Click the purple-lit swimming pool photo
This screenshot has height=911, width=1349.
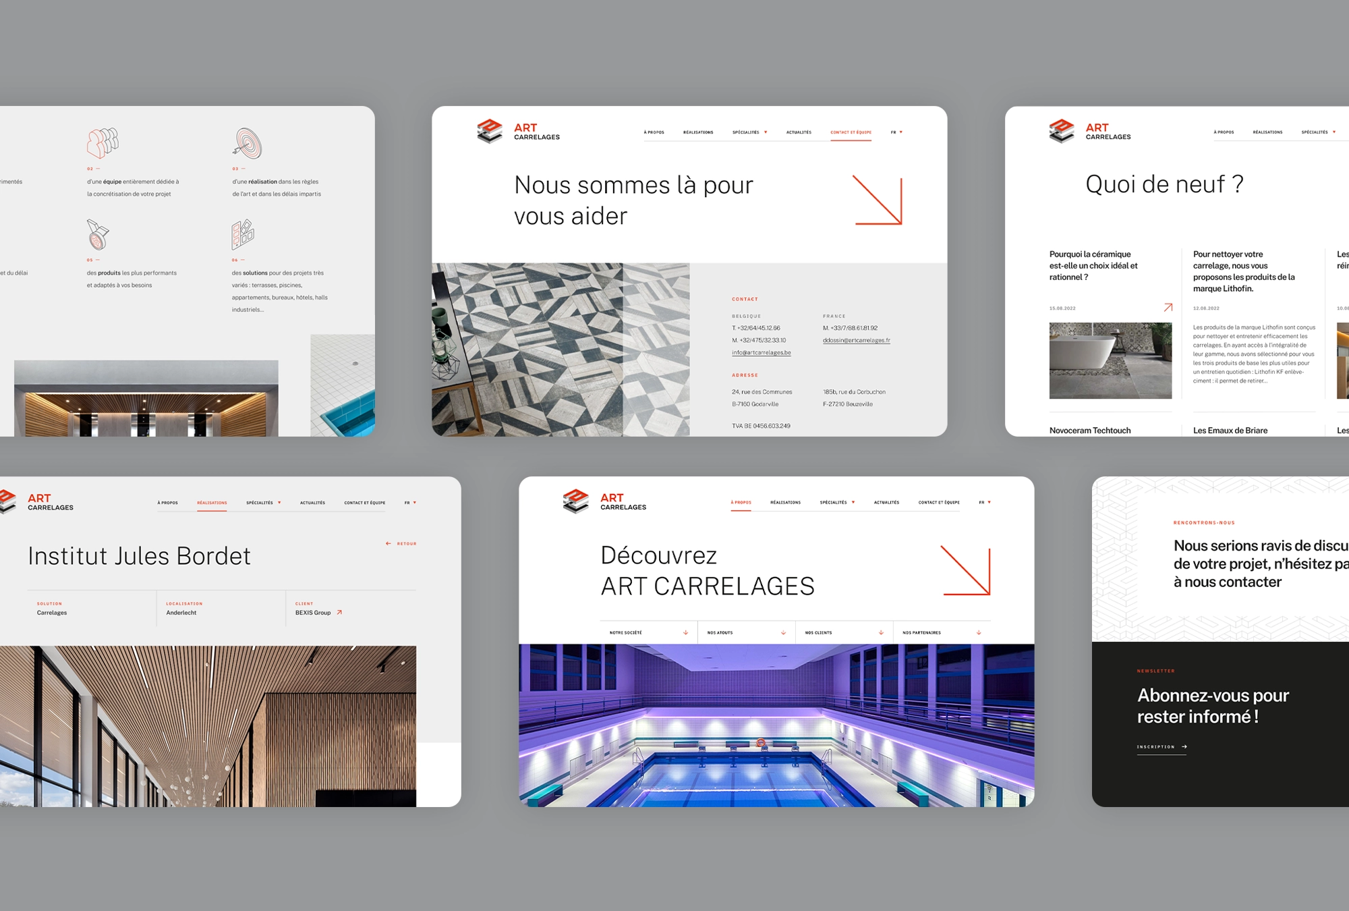[x=776, y=725]
